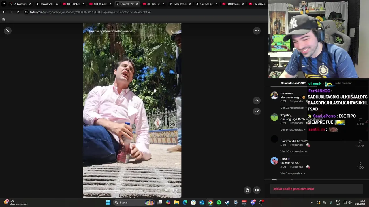Click the username 'nameless'

click(287, 93)
